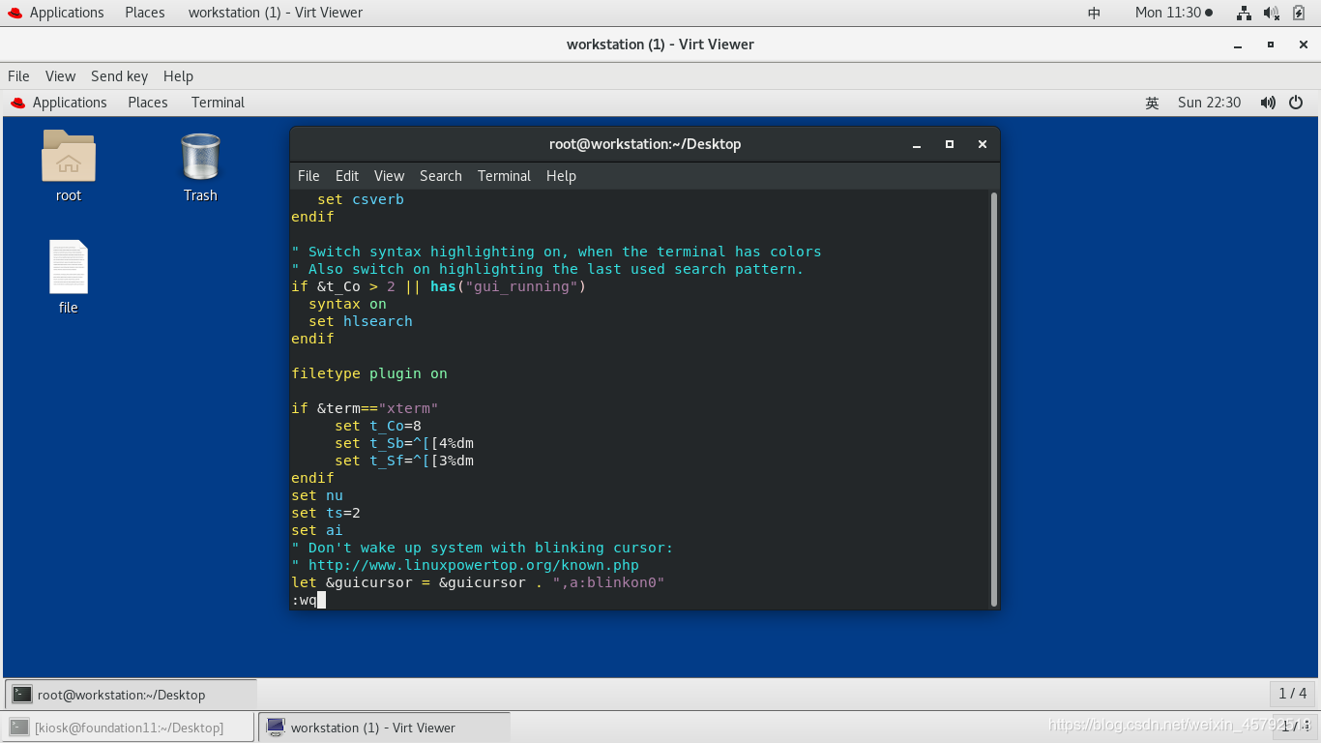Click the Red Hat logo beside guest Applications
Viewport: 1321px width, 743px height.
pyautogui.click(x=17, y=103)
